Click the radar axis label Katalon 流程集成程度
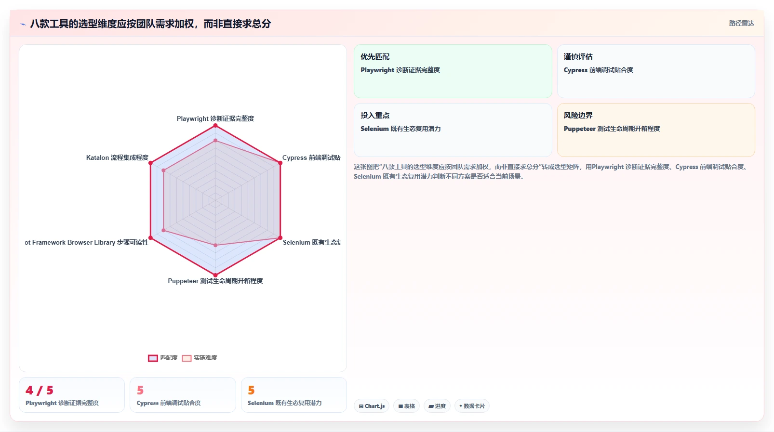The image size is (774, 432). (117, 157)
